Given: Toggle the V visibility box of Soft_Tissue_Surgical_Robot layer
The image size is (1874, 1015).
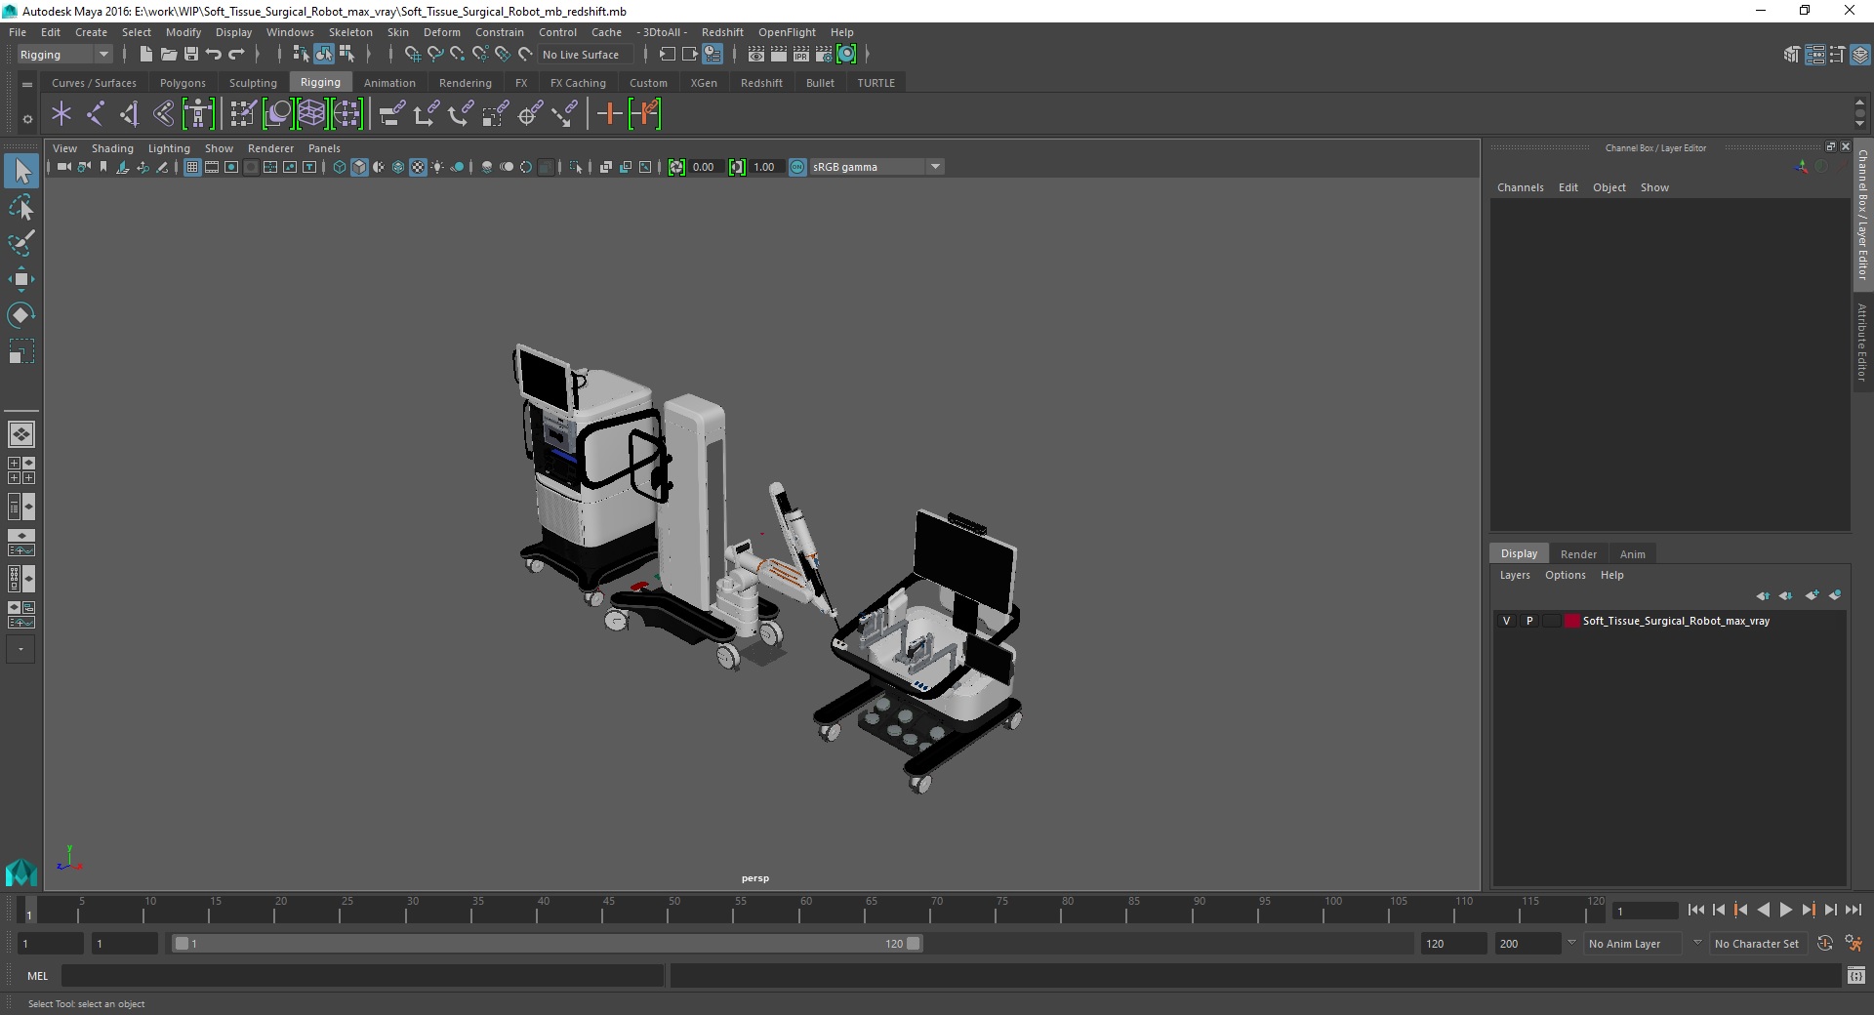Looking at the screenshot, I should point(1506,621).
